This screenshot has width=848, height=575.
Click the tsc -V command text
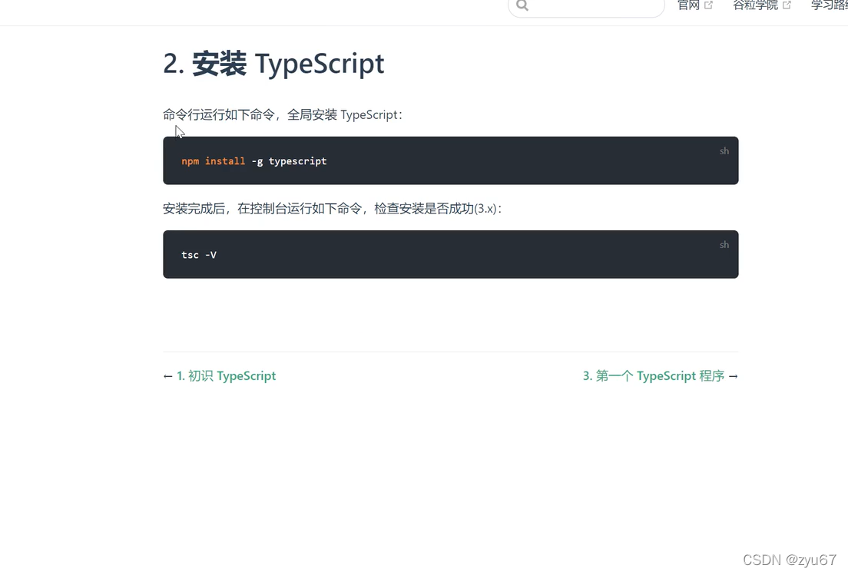pyautogui.click(x=198, y=255)
